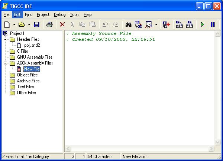Click the Cut scissors icon

point(72,24)
